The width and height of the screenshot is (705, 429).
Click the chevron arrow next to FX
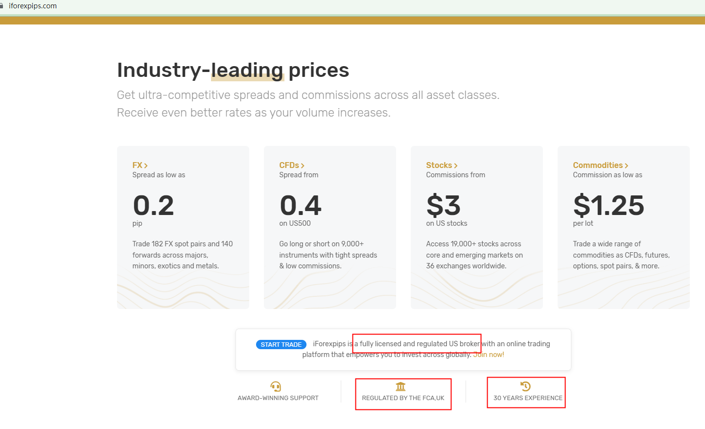(146, 166)
